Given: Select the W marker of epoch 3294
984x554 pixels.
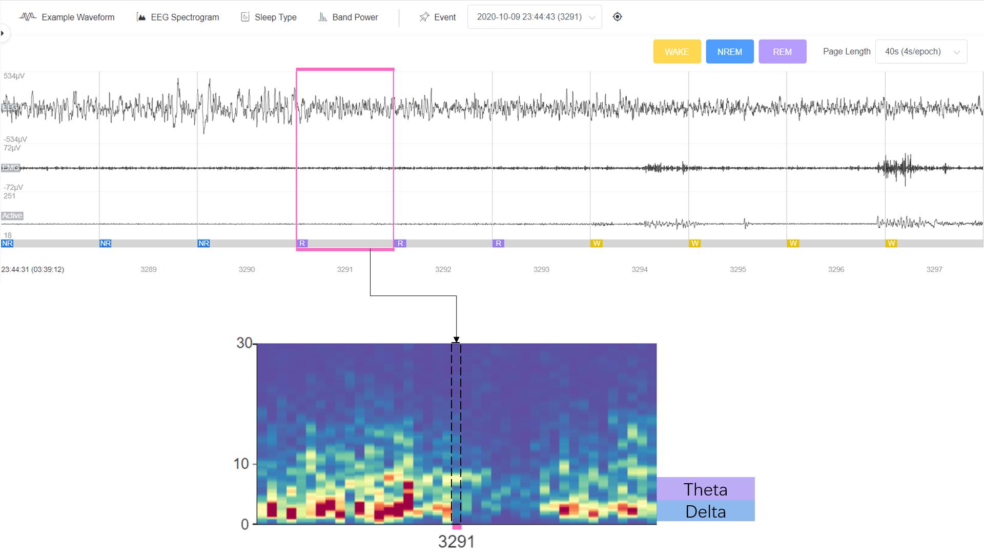Looking at the screenshot, I should coord(596,243).
